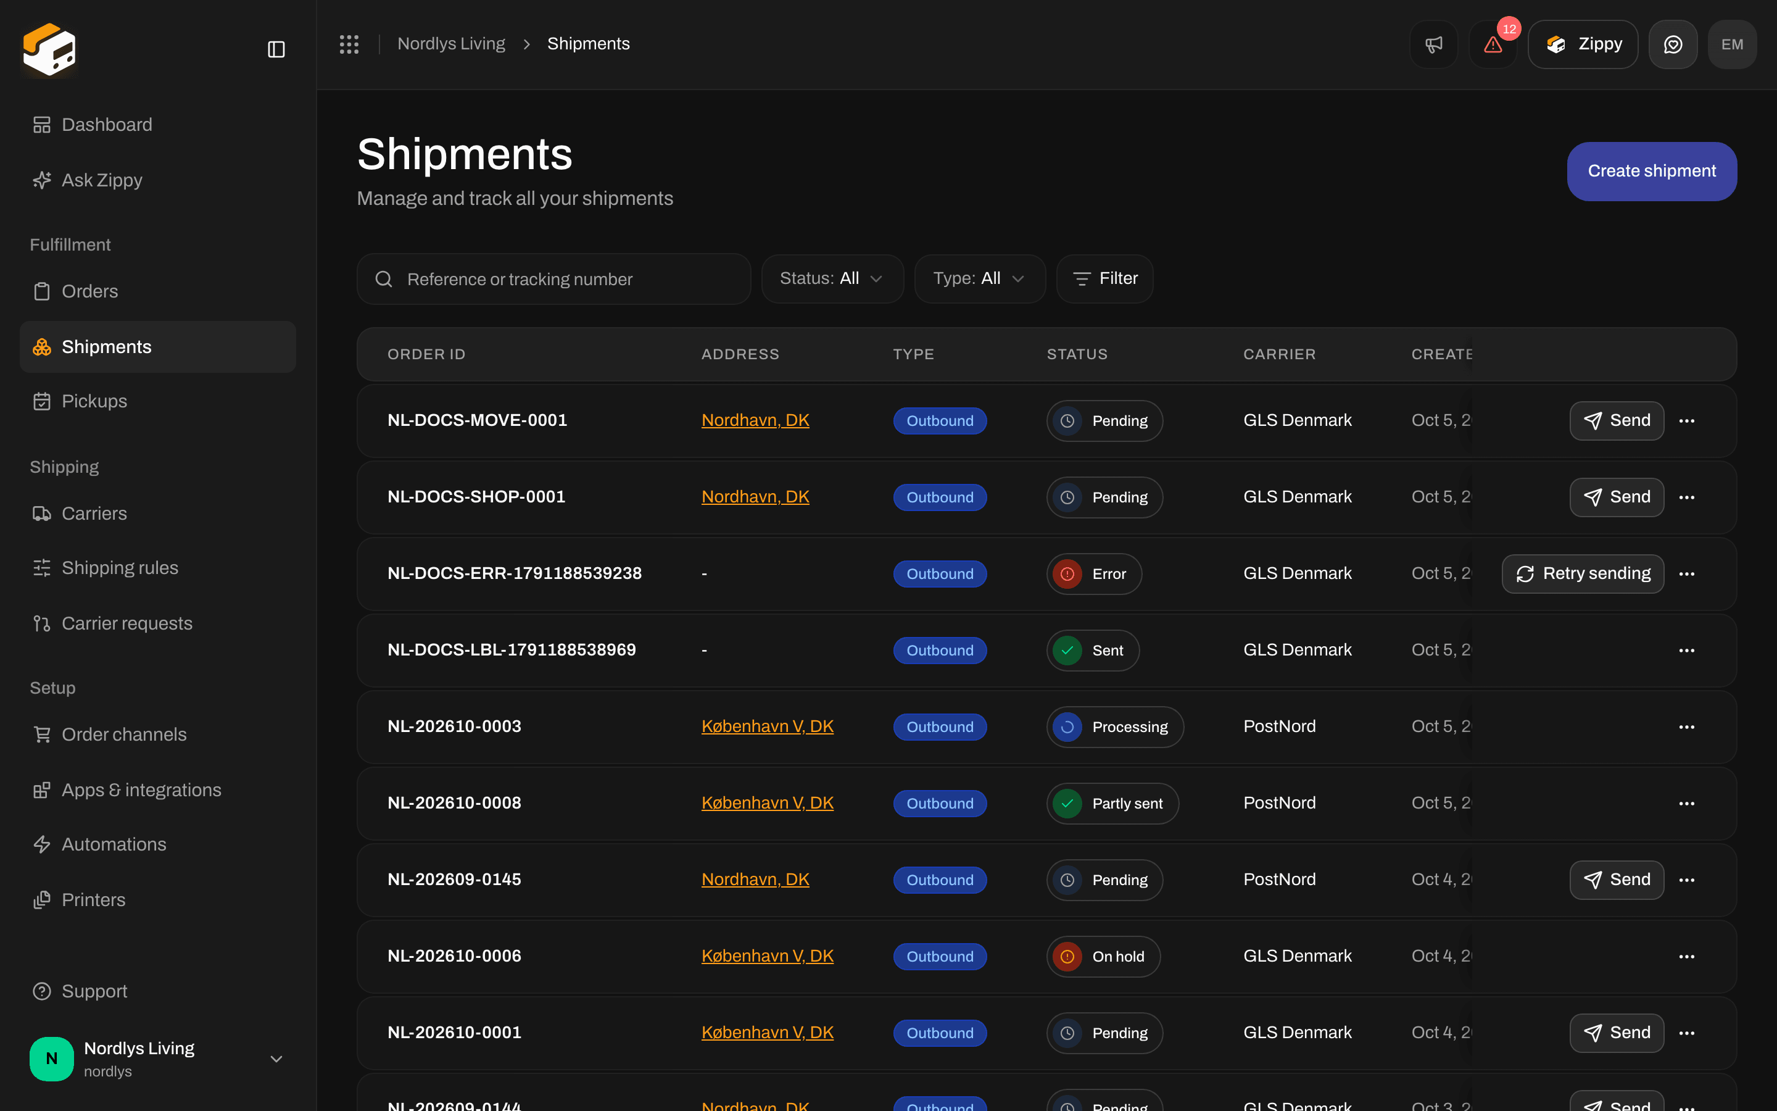Viewport: 1777px width, 1111px height.
Task: Click the EM user avatar
Action: click(1732, 44)
